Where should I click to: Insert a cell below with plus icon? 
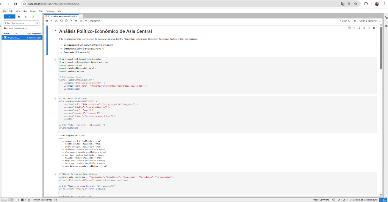(x=52, y=21)
